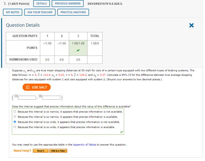Launch the USE SALT tool
205x161 pixels.
37,87
